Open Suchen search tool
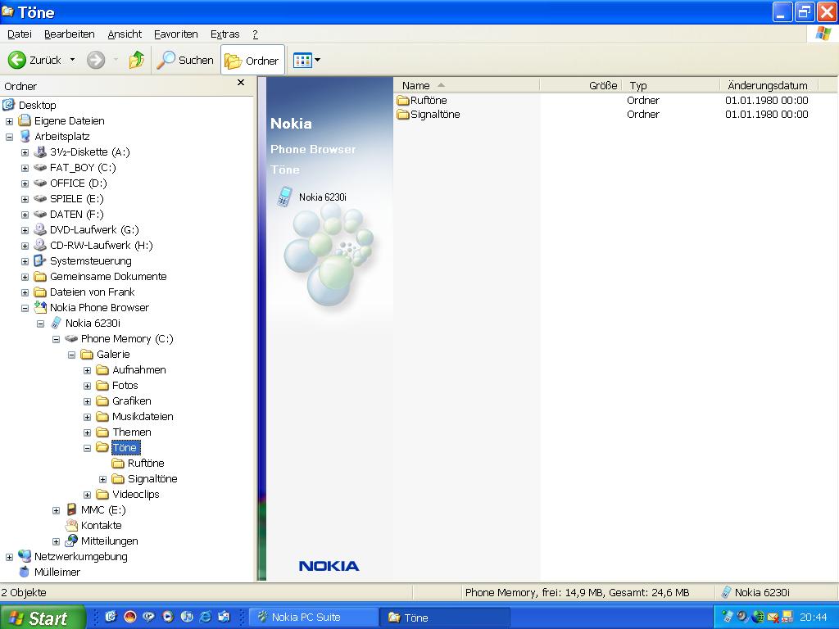The width and height of the screenshot is (839, 629). tap(185, 60)
